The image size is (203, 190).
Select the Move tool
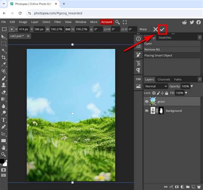[3, 37]
